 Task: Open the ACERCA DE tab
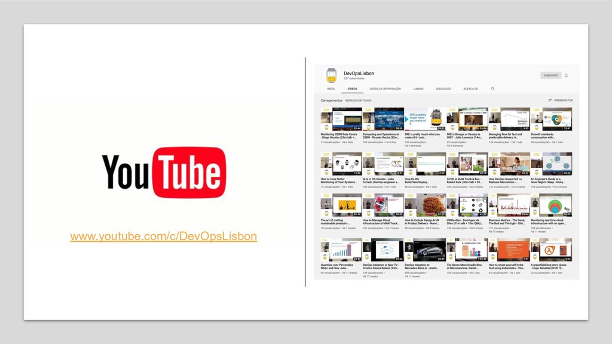pos(471,89)
